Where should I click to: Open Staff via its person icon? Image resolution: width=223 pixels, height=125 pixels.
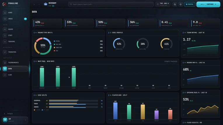point(5,35)
